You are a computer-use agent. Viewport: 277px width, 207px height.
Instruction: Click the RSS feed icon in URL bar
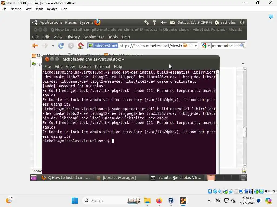click(x=185, y=46)
